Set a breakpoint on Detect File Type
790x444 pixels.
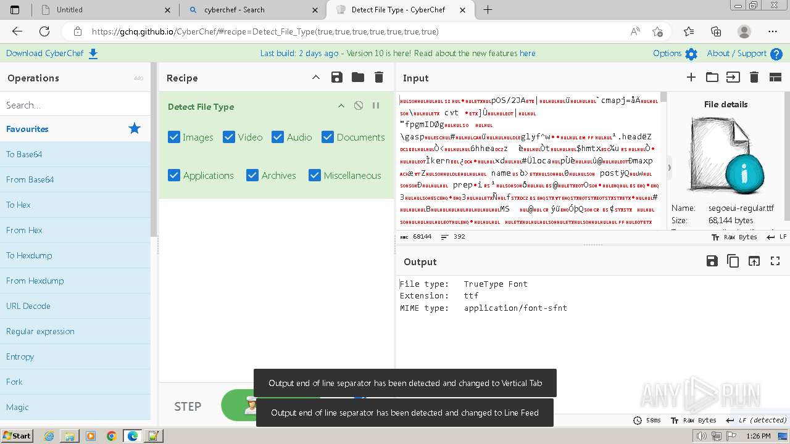click(375, 106)
